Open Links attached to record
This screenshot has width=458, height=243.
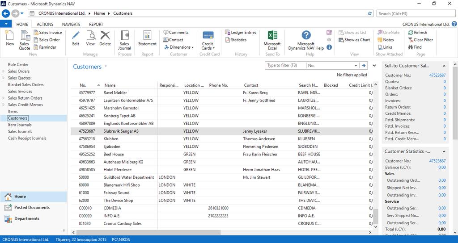[x=385, y=47]
